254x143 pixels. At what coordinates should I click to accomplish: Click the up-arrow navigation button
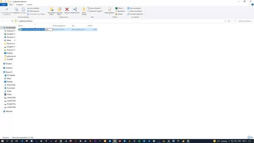tap(12, 21)
